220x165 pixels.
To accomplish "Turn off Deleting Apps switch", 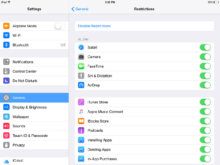I will point(205,149).
